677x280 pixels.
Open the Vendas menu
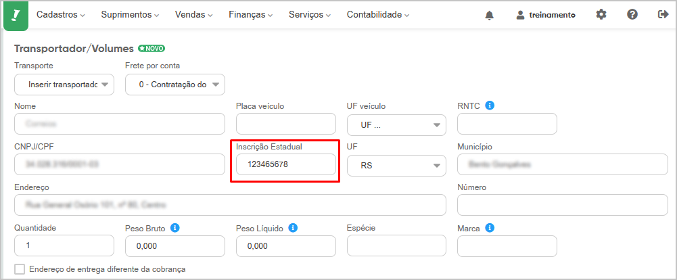point(194,15)
